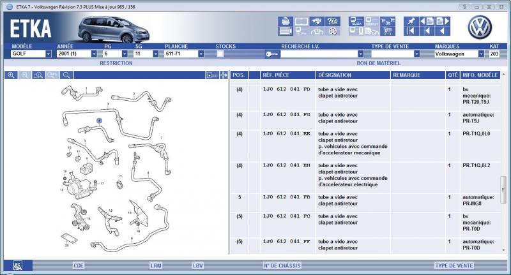Screen dimensions: 511x275
Task: Click PR-T1Q,0L2 model info text
Action: (476, 166)
